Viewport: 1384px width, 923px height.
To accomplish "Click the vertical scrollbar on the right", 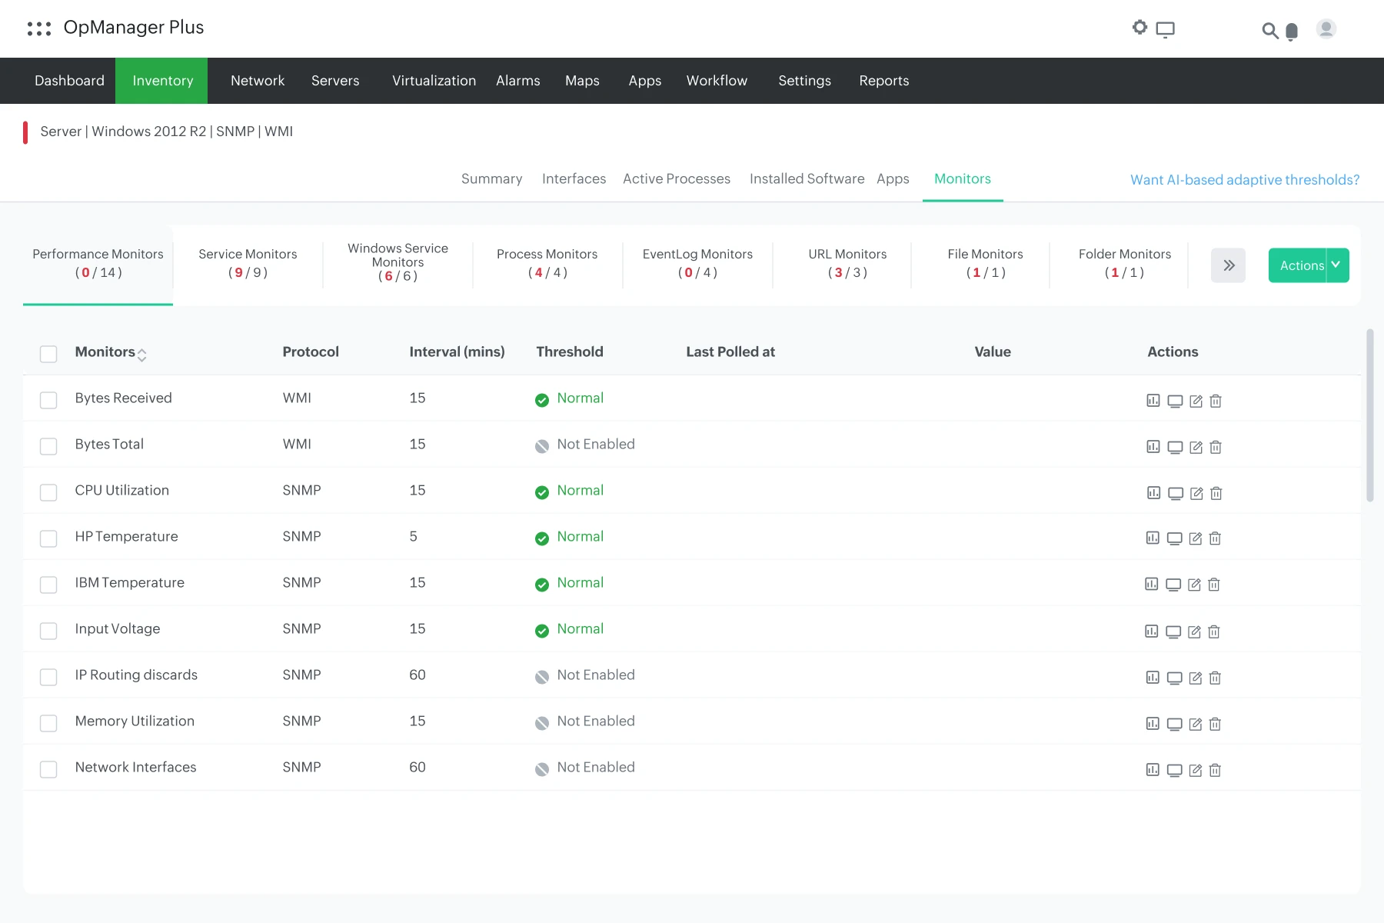I will 1369,415.
